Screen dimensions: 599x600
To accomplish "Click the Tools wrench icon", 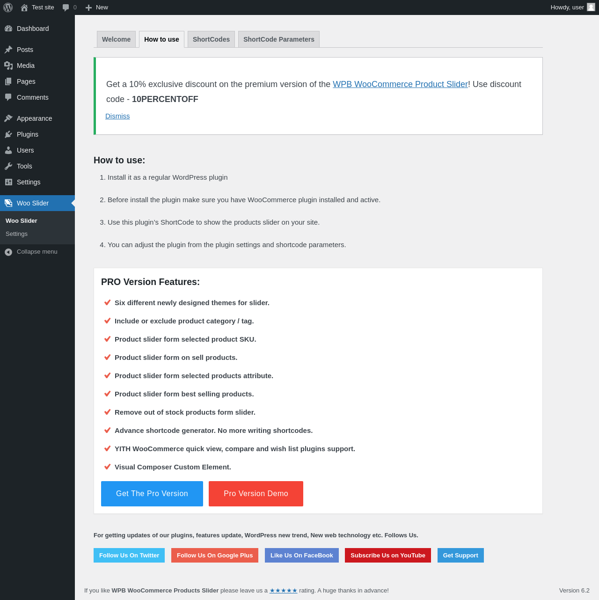I will tap(8, 166).
